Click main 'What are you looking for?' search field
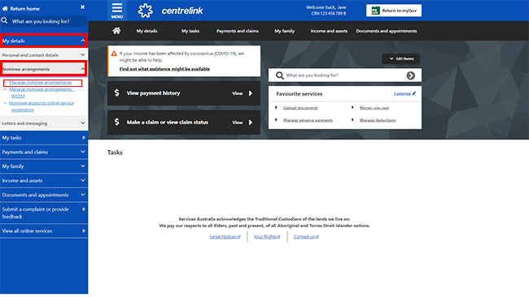The width and height of the screenshot is (529, 297). (345, 75)
